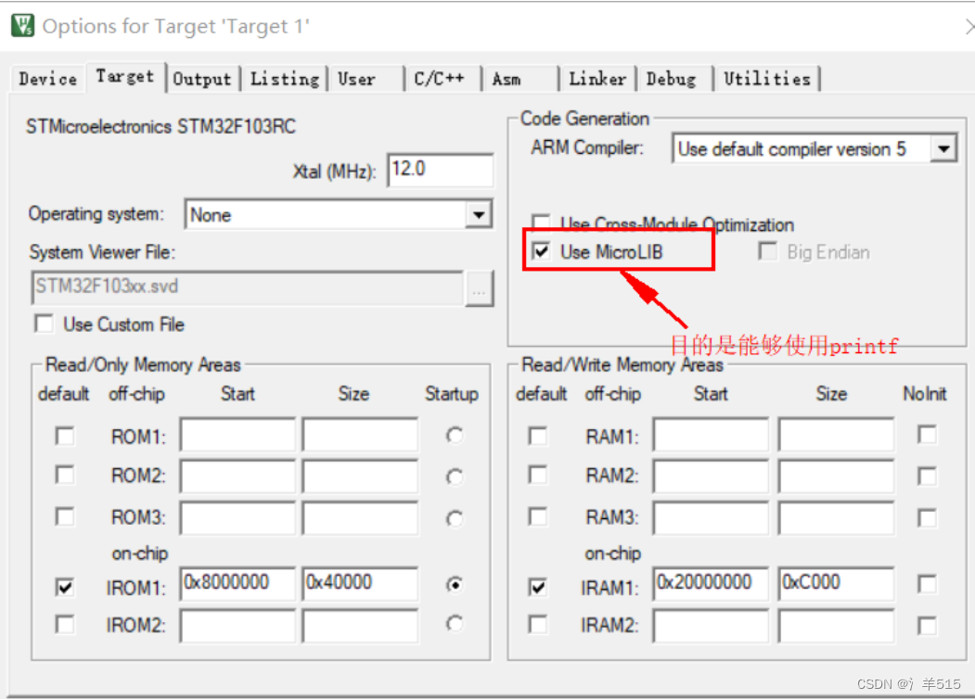Image resolution: width=975 pixels, height=699 pixels.
Task: Click the ROM3 Size field
Action: point(360,517)
